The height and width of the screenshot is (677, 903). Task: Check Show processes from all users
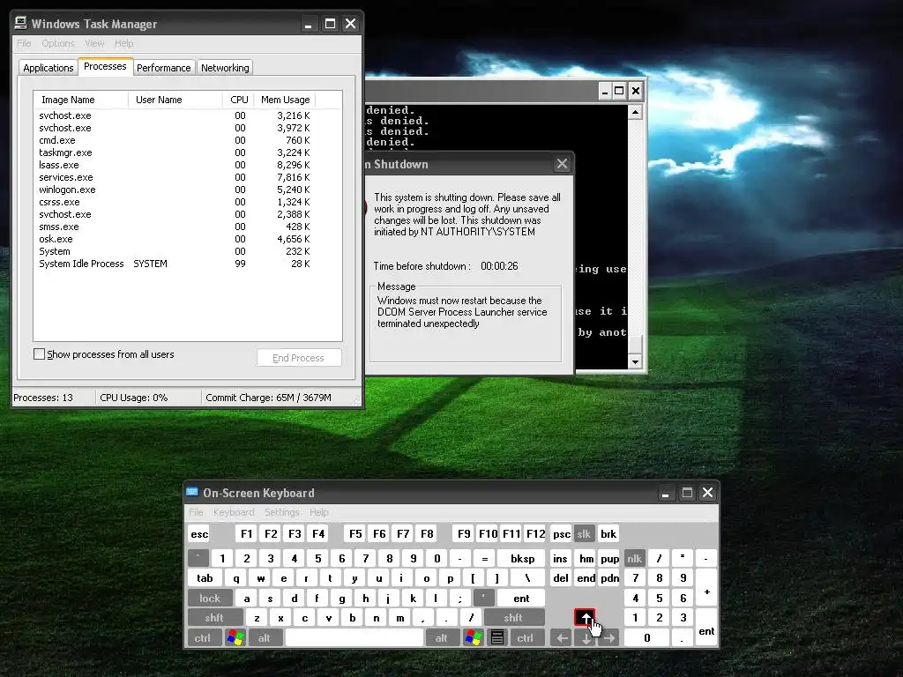click(x=39, y=354)
